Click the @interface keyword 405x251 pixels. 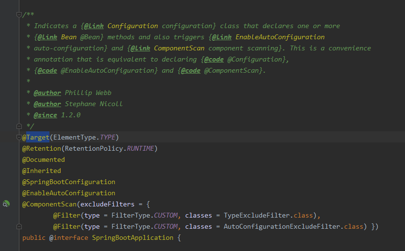pyautogui.click(x=69, y=237)
